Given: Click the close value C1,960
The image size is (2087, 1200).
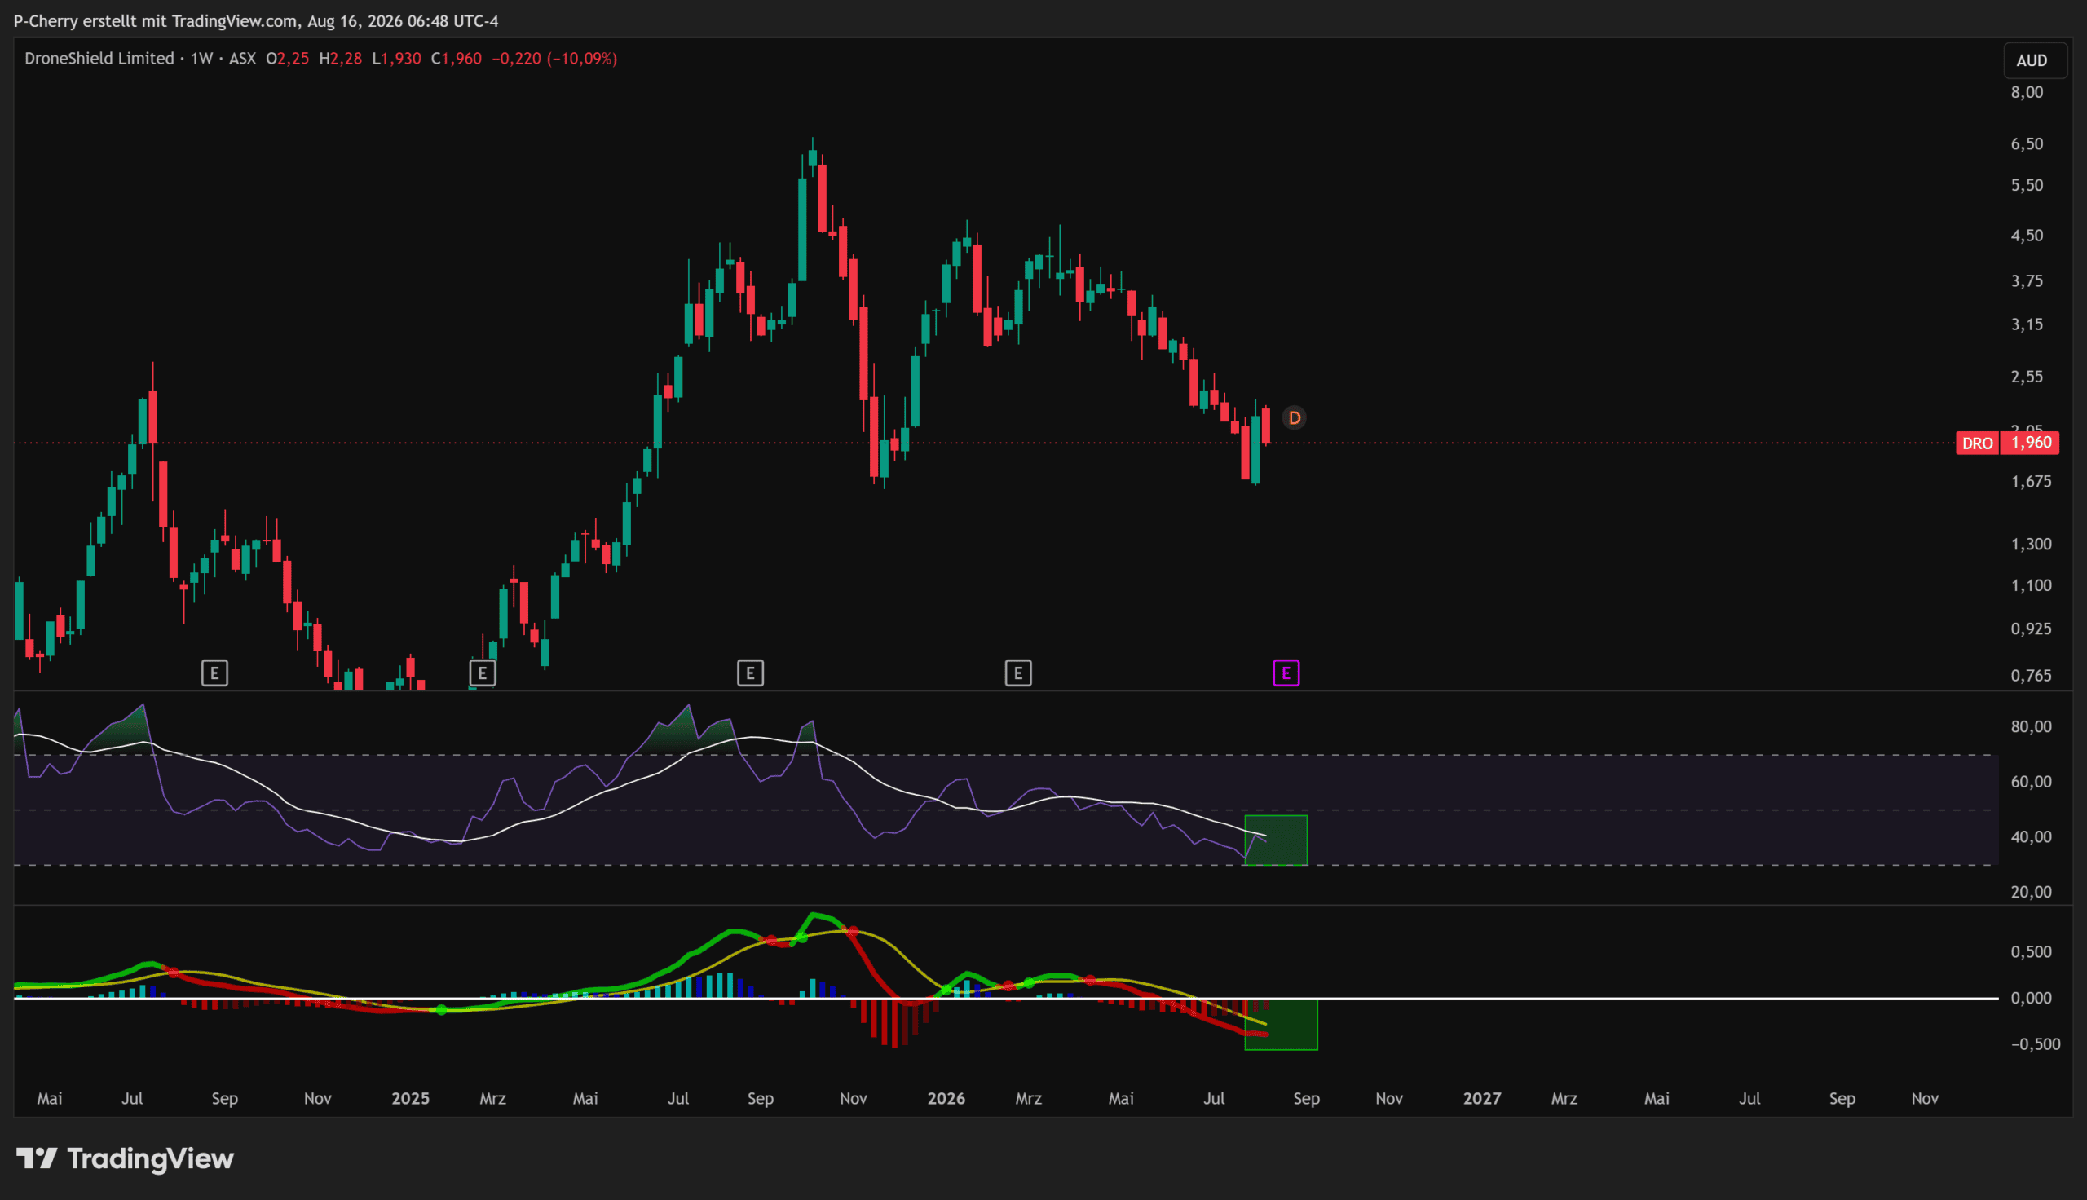Looking at the screenshot, I should point(457,59).
